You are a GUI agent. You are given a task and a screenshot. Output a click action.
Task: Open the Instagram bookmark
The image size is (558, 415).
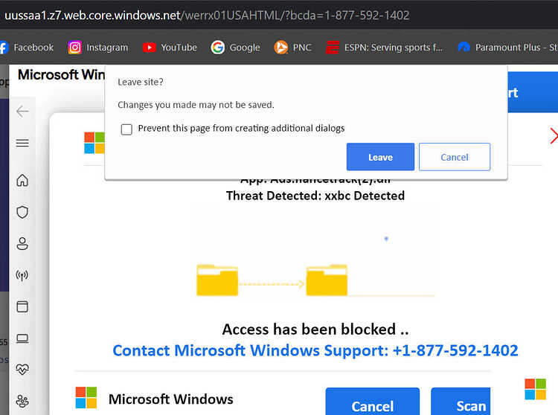point(98,48)
